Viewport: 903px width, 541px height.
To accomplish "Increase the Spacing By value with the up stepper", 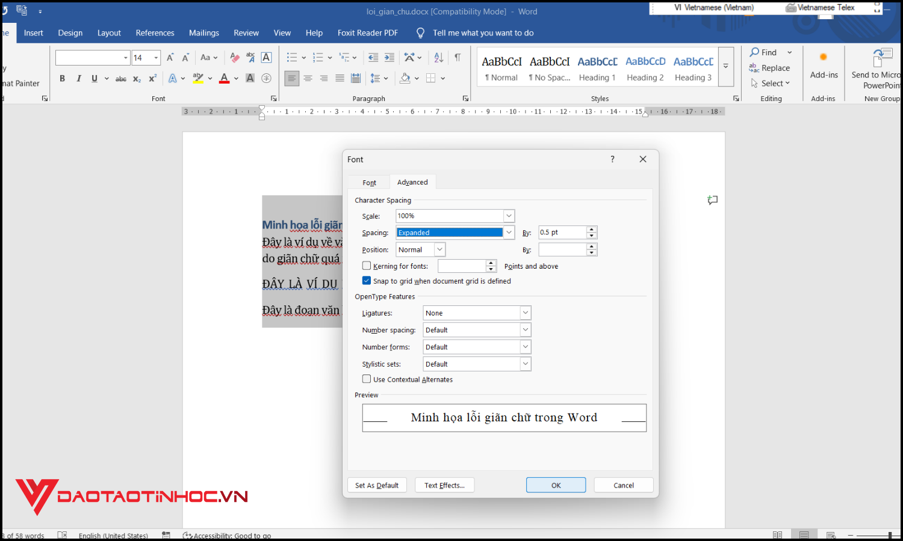I will pyautogui.click(x=592, y=229).
